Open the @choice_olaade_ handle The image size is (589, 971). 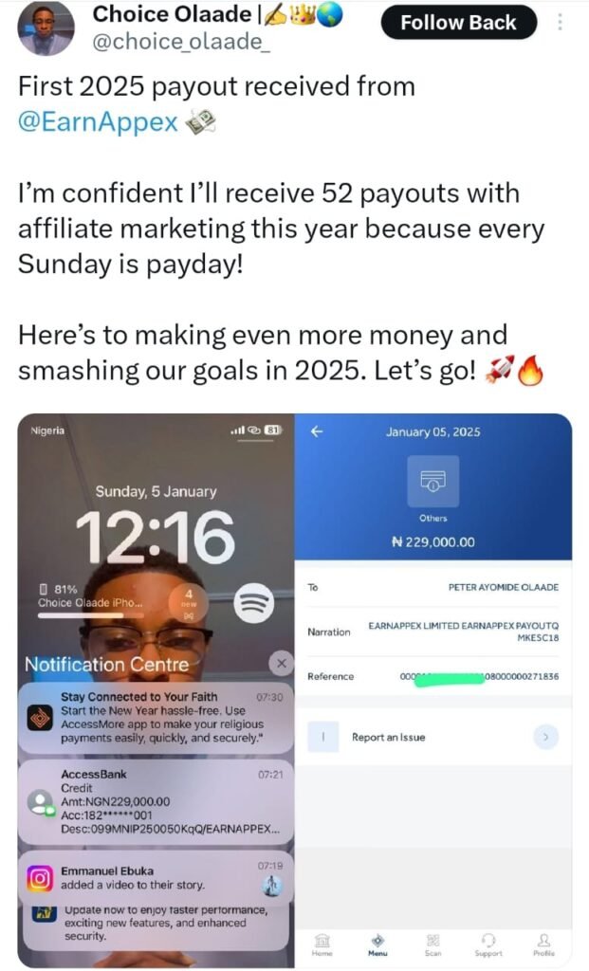181,42
